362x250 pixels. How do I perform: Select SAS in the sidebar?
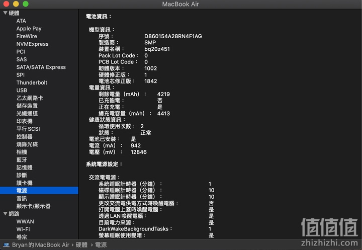pyautogui.click(x=22, y=59)
